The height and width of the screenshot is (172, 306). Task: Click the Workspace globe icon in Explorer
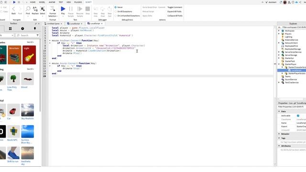click(283, 31)
